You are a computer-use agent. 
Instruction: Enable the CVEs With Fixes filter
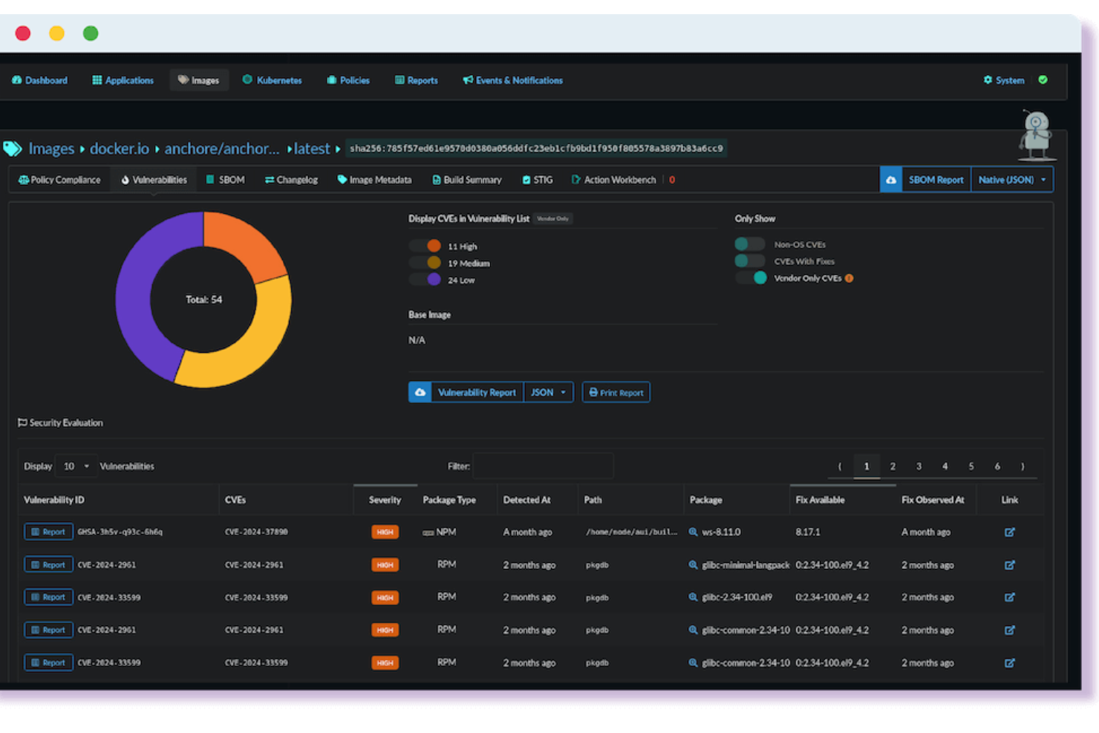pyautogui.click(x=750, y=261)
